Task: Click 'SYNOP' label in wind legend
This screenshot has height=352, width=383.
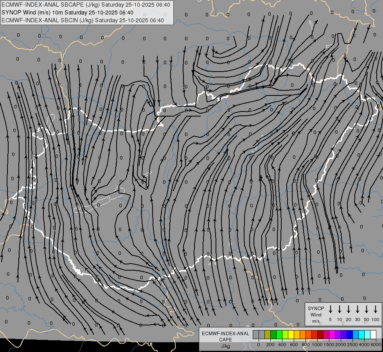Action: click(316, 308)
